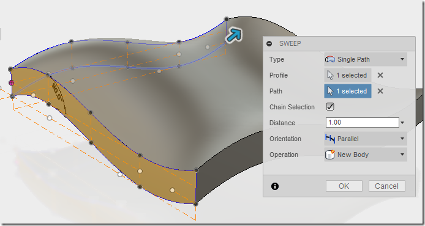
Task: Clear the Profile selection with X
Action: pyautogui.click(x=380, y=75)
